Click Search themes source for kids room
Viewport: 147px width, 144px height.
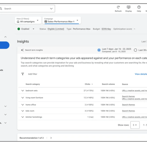click(129, 111)
